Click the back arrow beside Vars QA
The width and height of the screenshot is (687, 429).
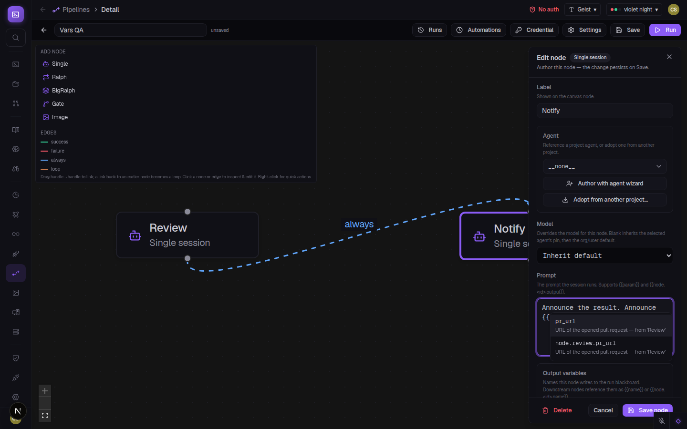(44, 30)
